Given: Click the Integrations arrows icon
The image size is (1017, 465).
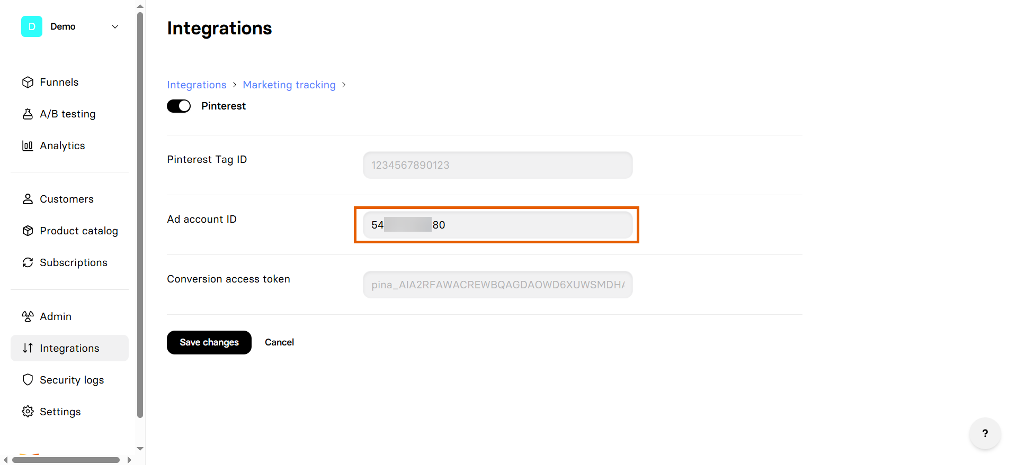Looking at the screenshot, I should [x=28, y=348].
